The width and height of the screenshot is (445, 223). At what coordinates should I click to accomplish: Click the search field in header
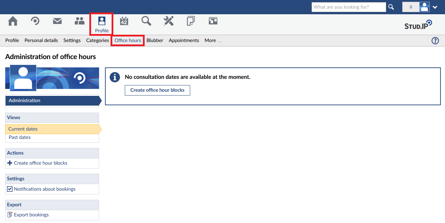coord(348,7)
